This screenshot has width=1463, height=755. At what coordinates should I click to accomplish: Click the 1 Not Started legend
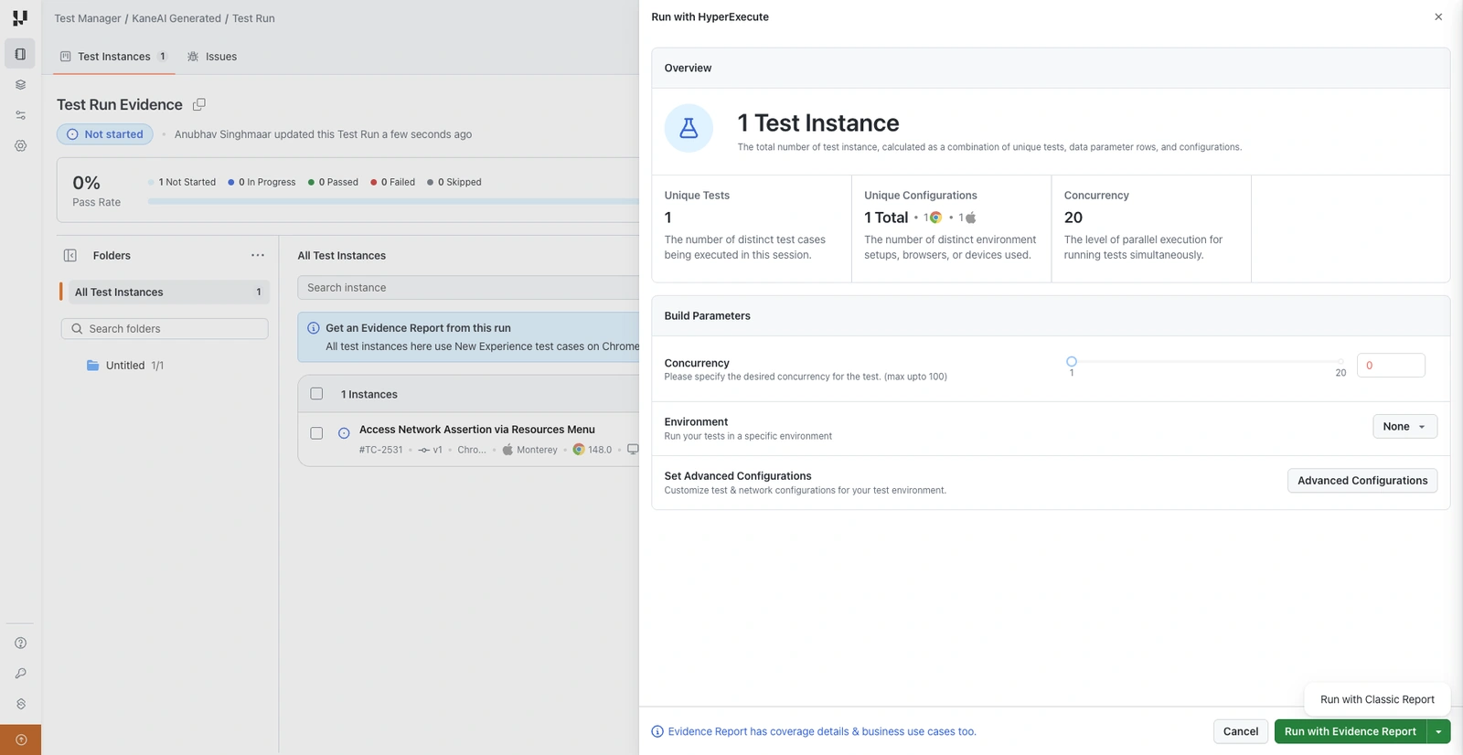[182, 182]
